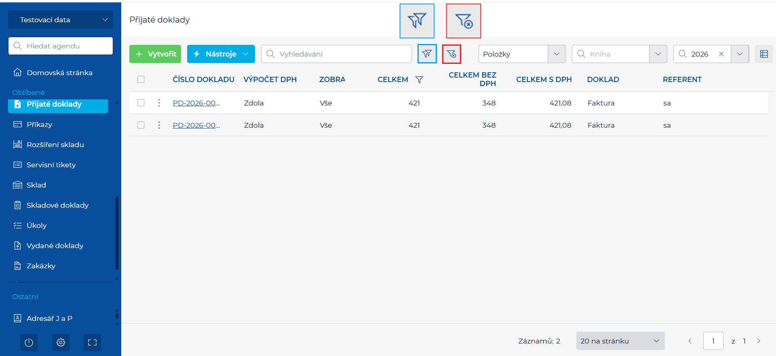Sort by DOKLAD column header
Image resolution: width=776 pixels, height=356 pixels.
pos(603,80)
